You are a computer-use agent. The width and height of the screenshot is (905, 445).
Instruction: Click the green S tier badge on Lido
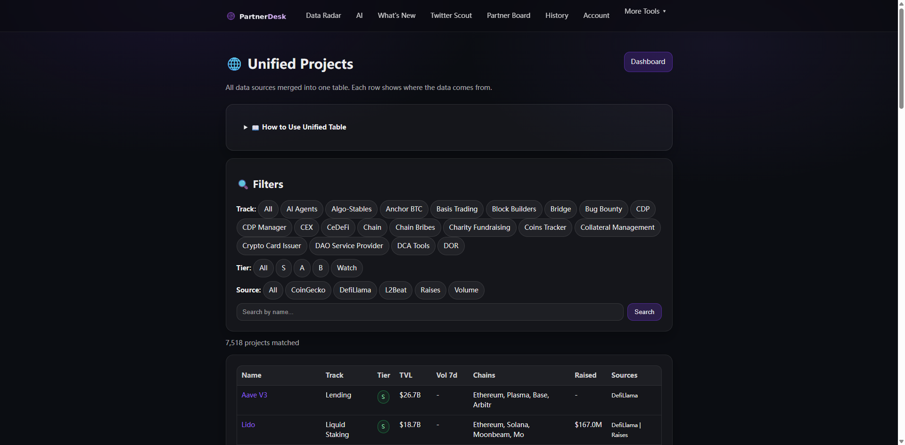[383, 426]
